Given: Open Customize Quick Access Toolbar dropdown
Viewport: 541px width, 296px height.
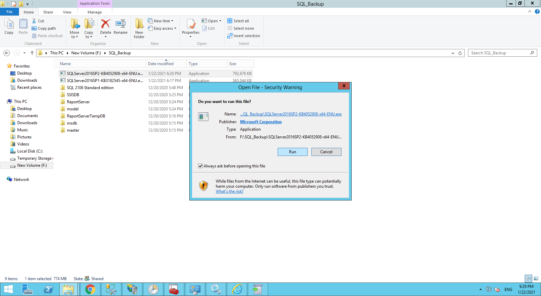Looking at the screenshot, I should (x=28, y=4).
